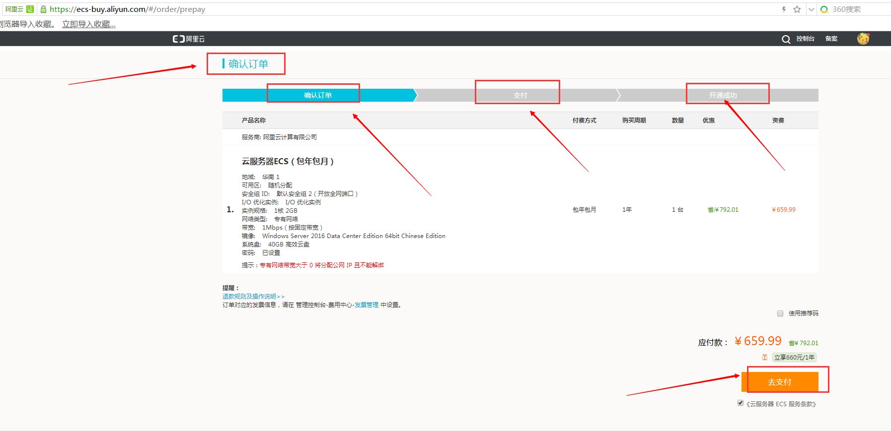891x431 pixels.
Task: Click the 带宽 1Mbps line
Action: pos(282,228)
